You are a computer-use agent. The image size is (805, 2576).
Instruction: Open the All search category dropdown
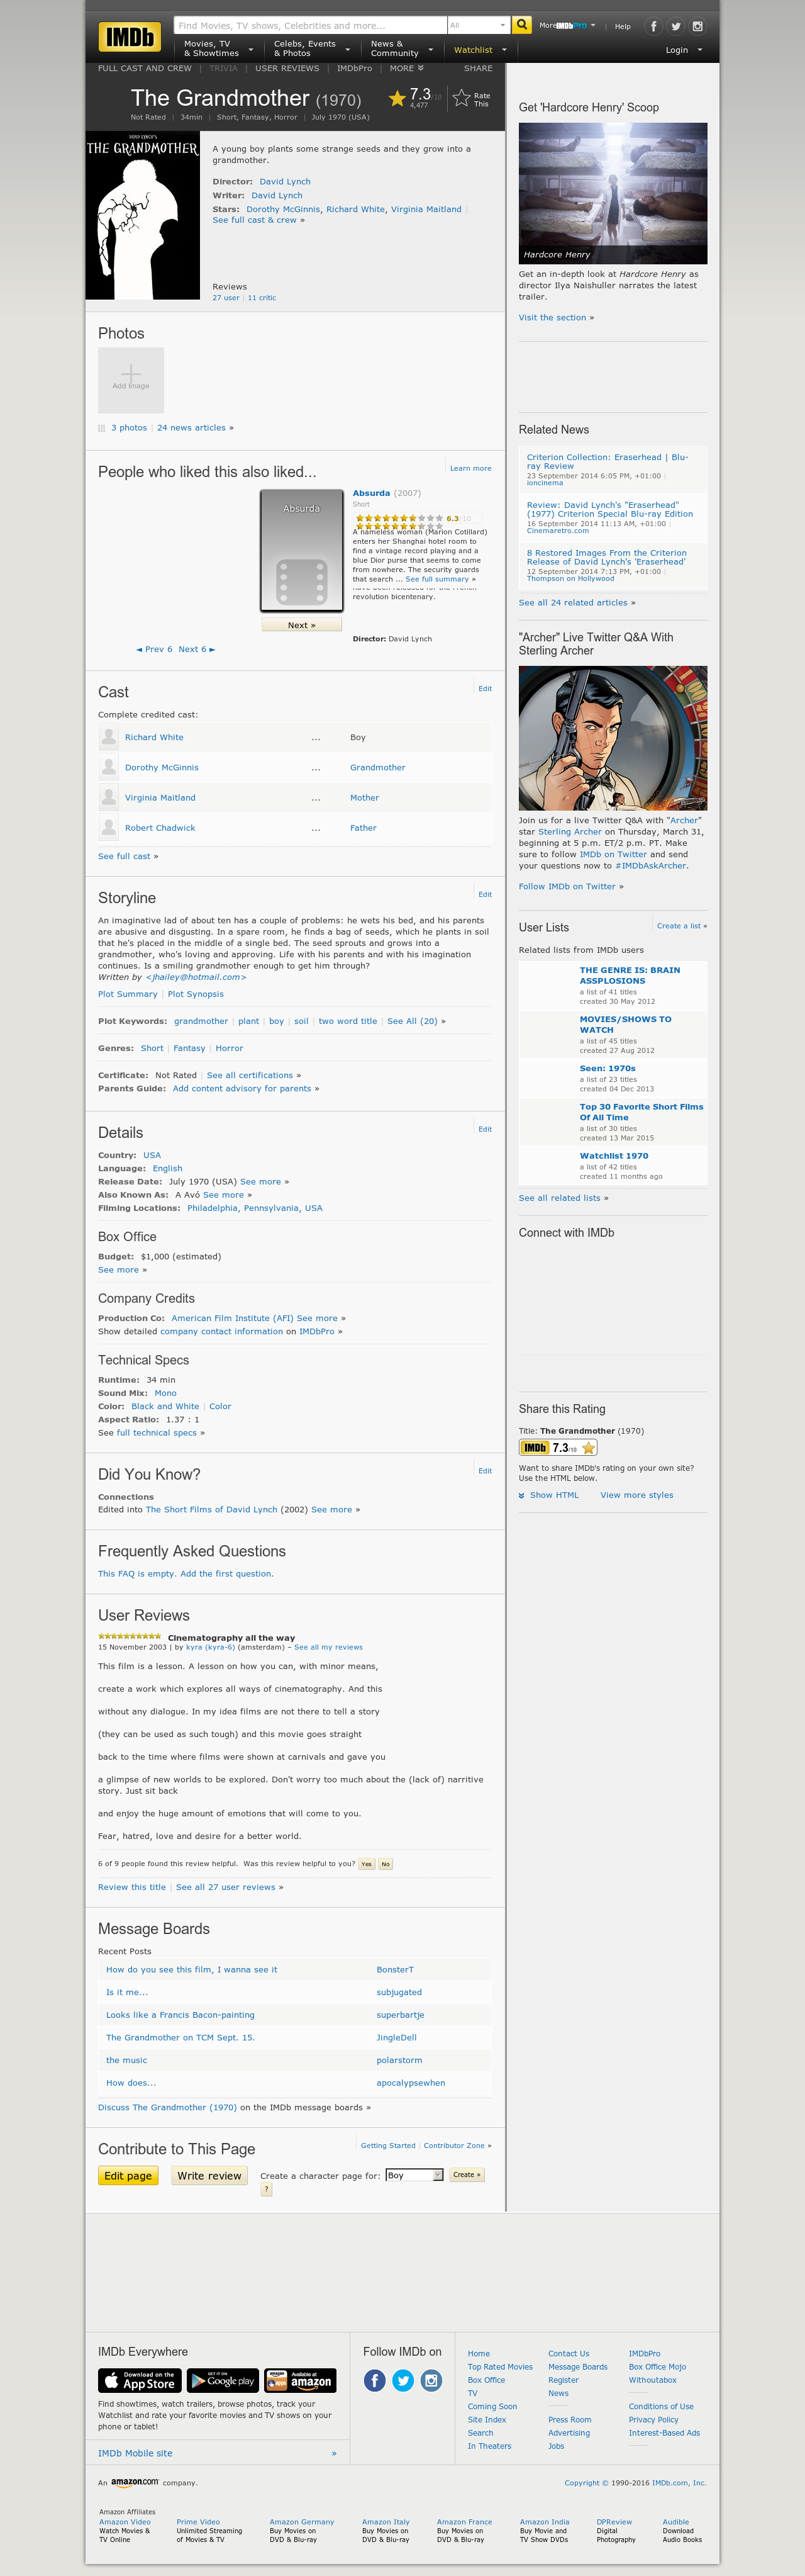(x=479, y=25)
